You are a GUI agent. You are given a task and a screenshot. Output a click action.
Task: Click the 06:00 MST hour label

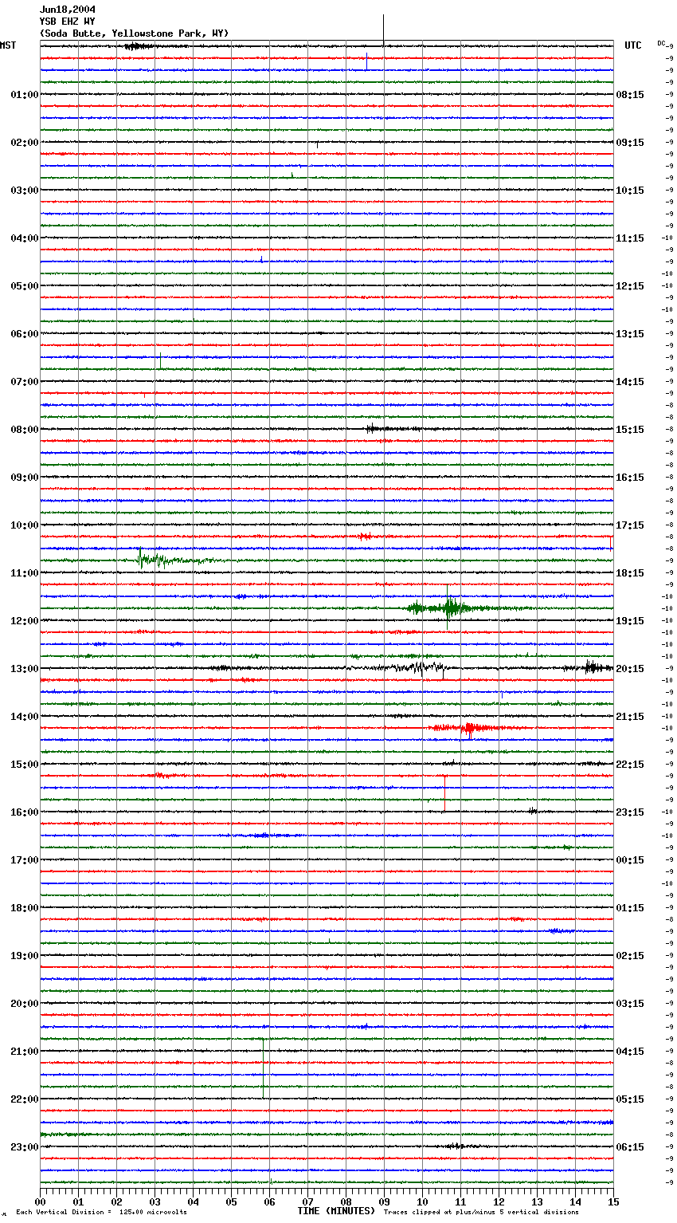click(25, 334)
